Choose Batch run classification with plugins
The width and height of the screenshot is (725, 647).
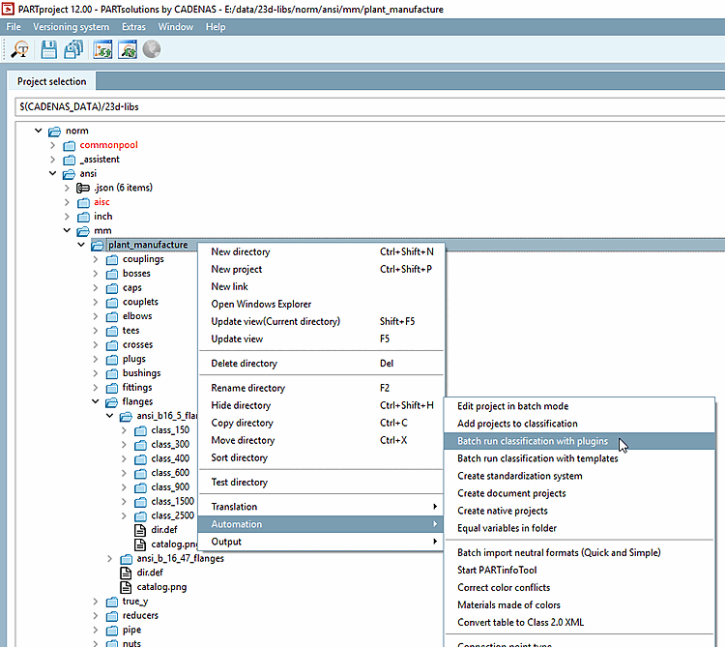pyautogui.click(x=533, y=441)
